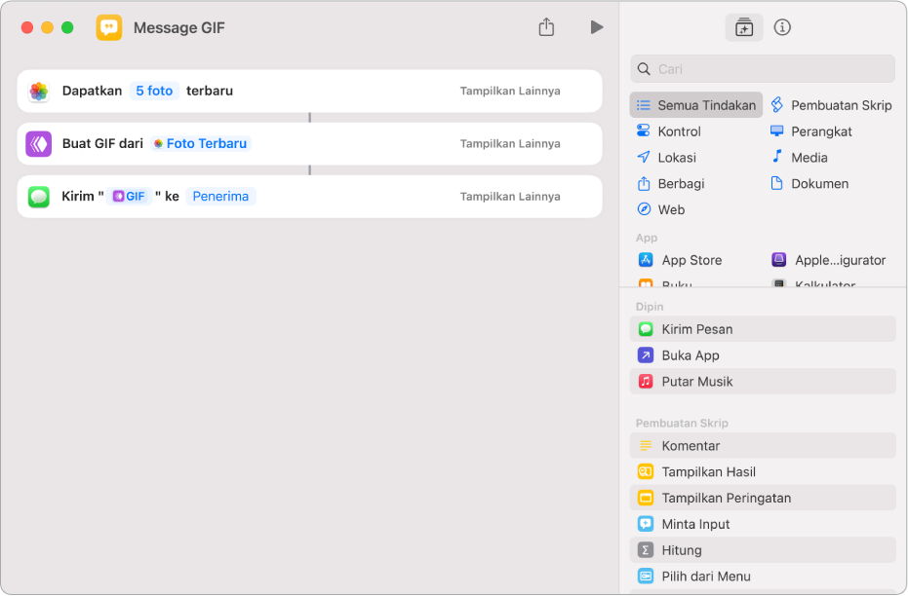908x596 pixels.
Task: Select Media category
Action: pyautogui.click(x=799, y=157)
